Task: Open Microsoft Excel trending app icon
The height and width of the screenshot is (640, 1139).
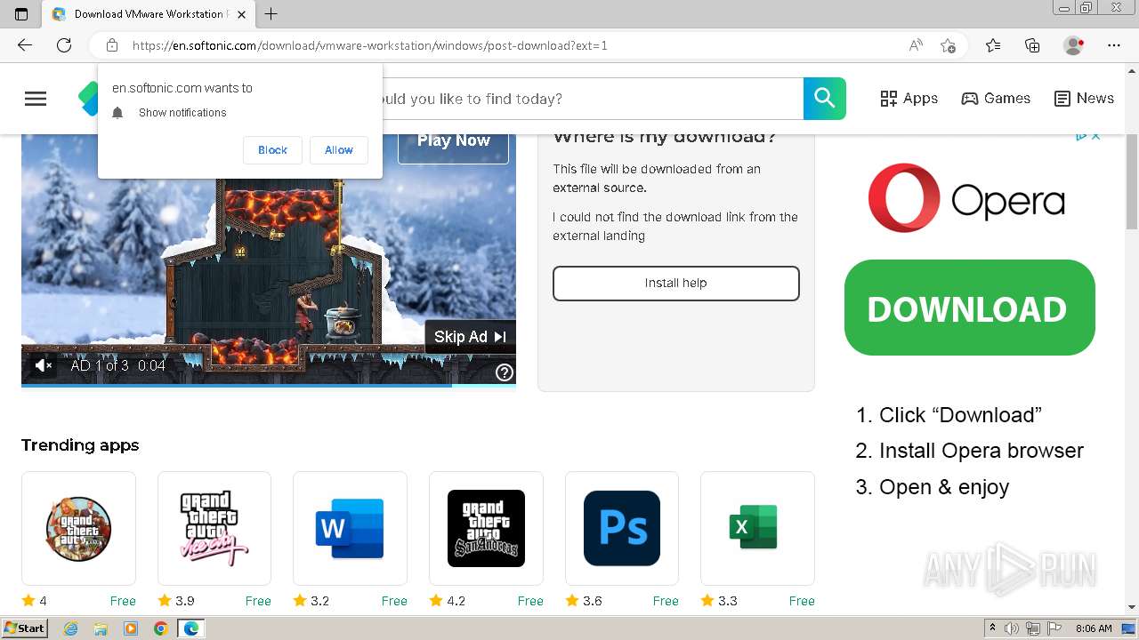Action: pyautogui.click(x=757, y=528)
